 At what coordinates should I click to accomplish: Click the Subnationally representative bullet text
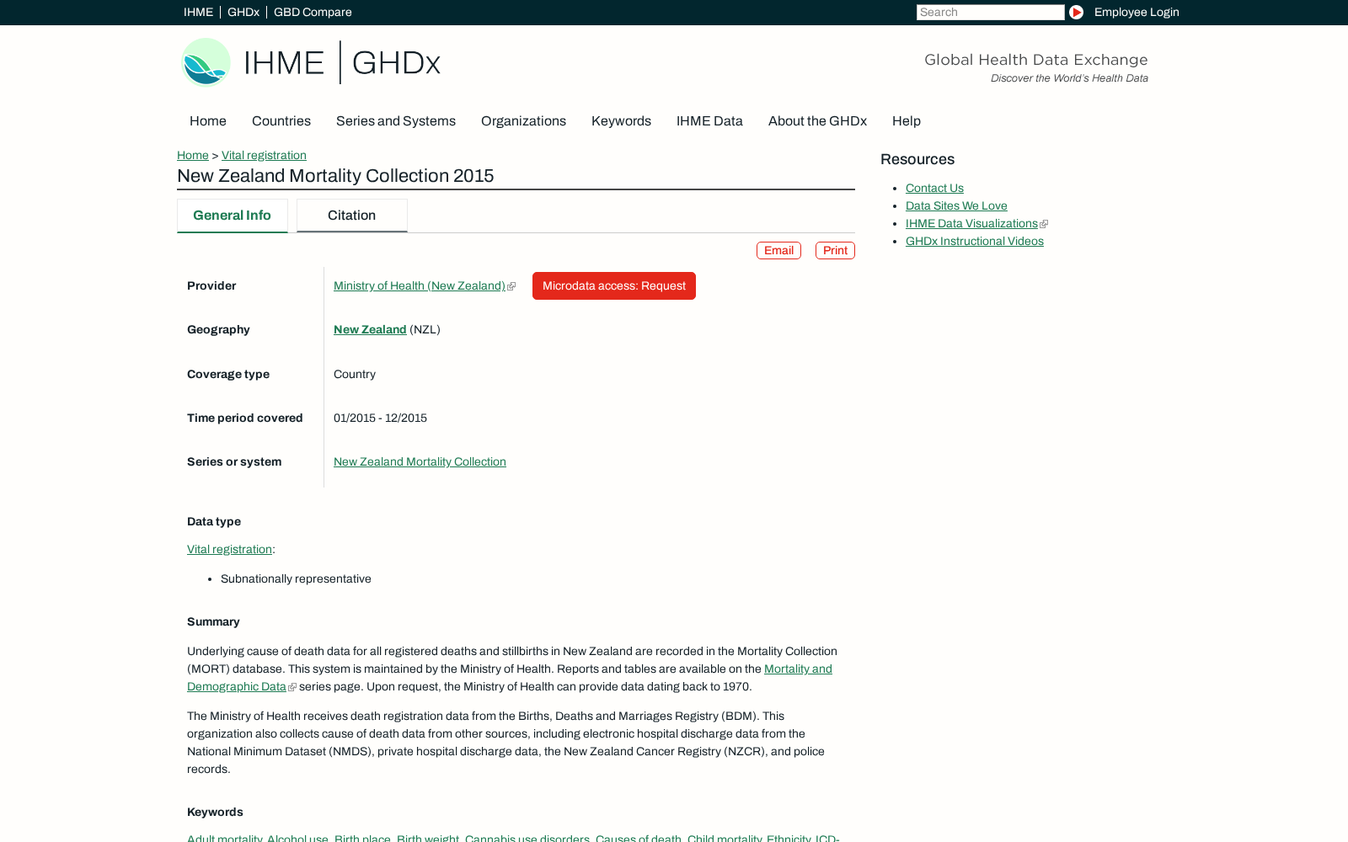(296, 578)
